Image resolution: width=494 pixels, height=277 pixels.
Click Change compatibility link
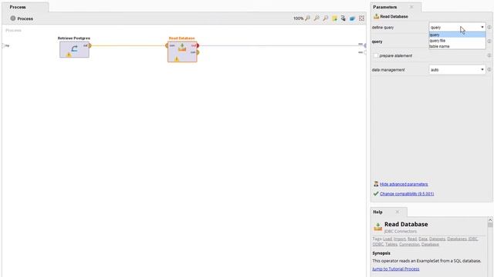tap(407, 194)
